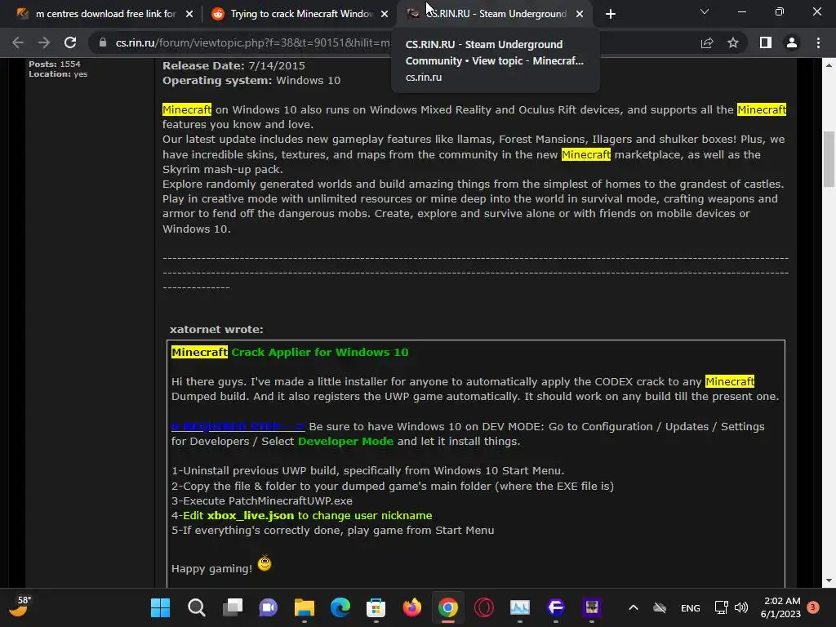Screen dimensions: 836x627
Task: Click the 'Release Date:' label
Action: 203,65
